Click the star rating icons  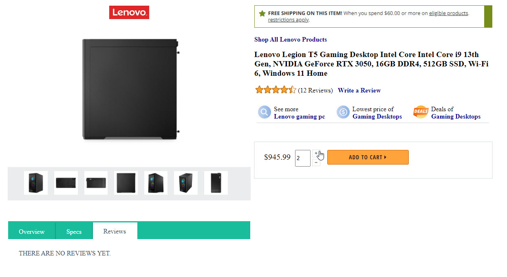pyautogui.click(x=276, y=90)
